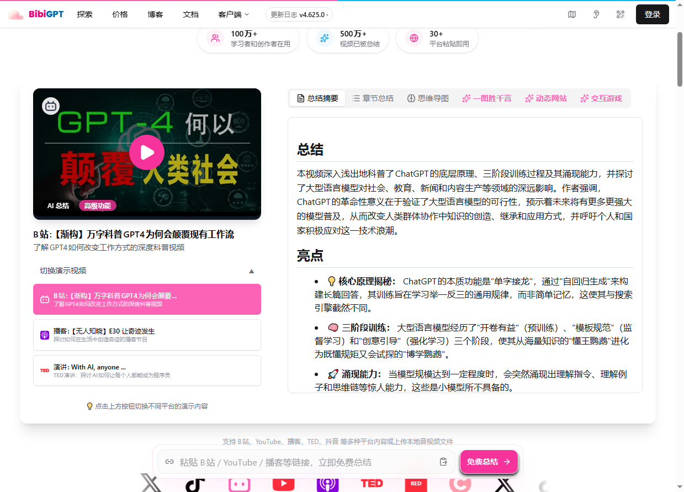Click the 免费总结 button
The width and height of the screenshot is (684, 492).
pyautogui.click(x=489, y=462)
